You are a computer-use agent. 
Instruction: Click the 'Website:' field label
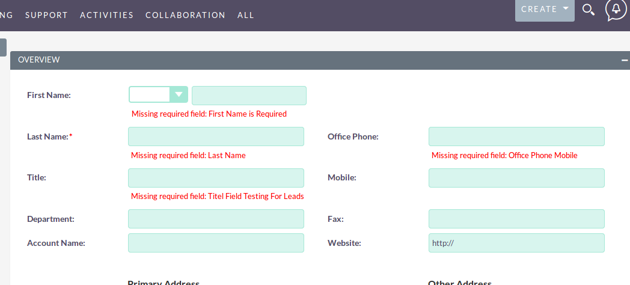pos(344,243)
